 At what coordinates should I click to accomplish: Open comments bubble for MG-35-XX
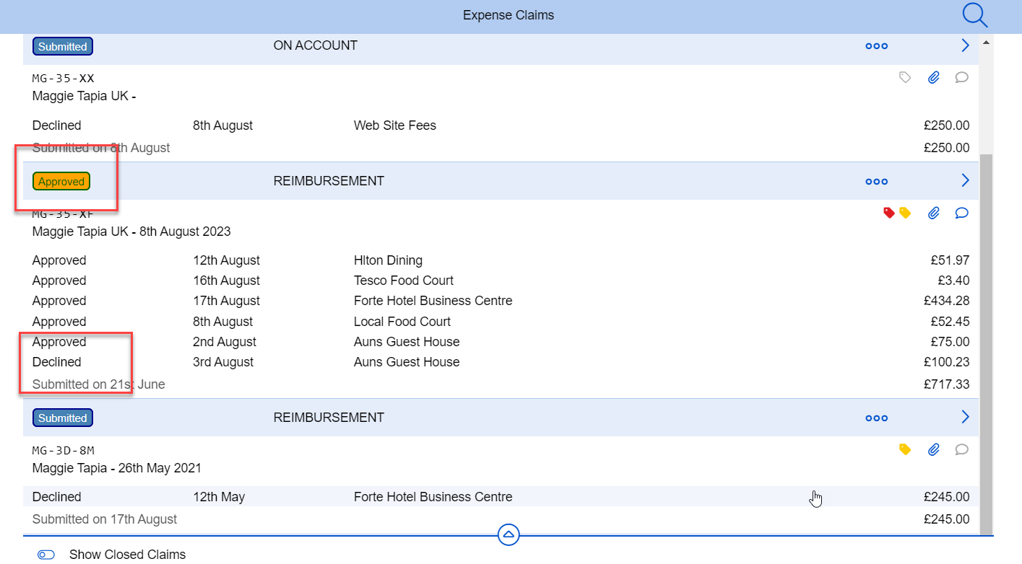point(961,77)
